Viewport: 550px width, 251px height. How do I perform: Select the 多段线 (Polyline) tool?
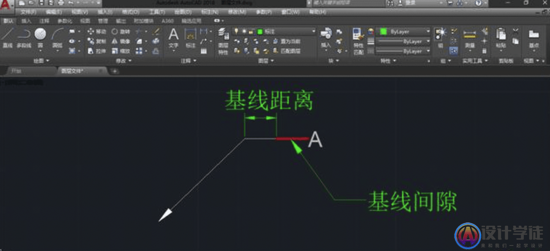24,38
